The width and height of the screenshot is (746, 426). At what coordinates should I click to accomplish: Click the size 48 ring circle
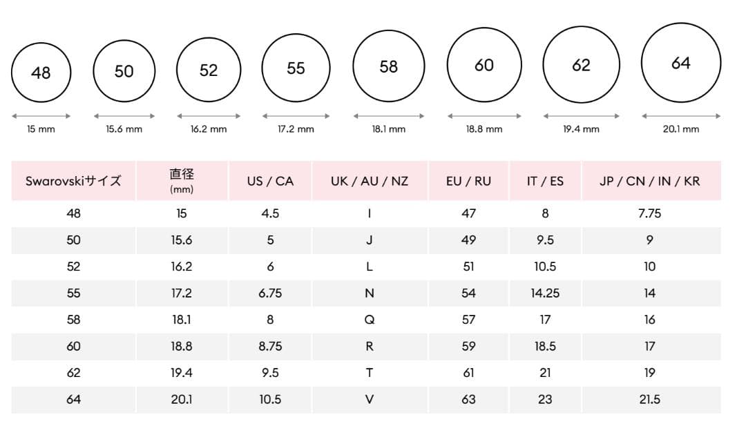point(41,72)
